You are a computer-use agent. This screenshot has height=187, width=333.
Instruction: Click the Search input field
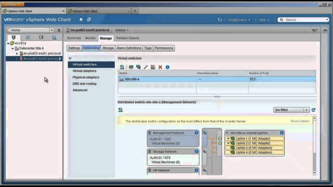coord(303,20)
